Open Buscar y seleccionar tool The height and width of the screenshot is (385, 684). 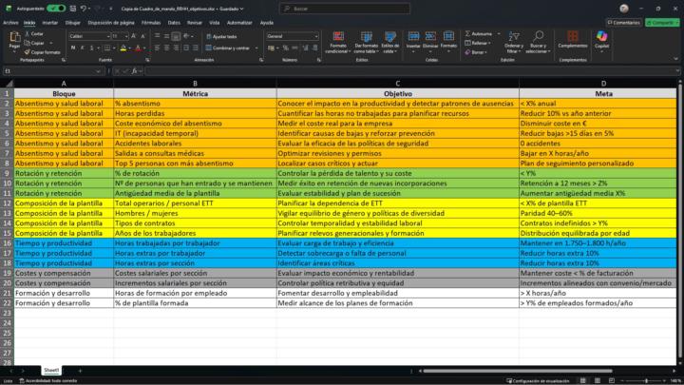point(538,42)
